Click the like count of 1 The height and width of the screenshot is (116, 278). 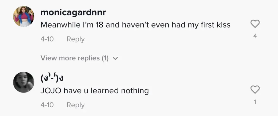click(x=255, y=102)
